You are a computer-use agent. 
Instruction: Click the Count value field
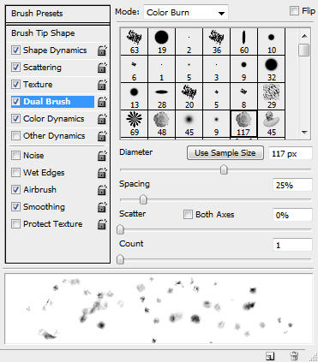pos(292,245)
